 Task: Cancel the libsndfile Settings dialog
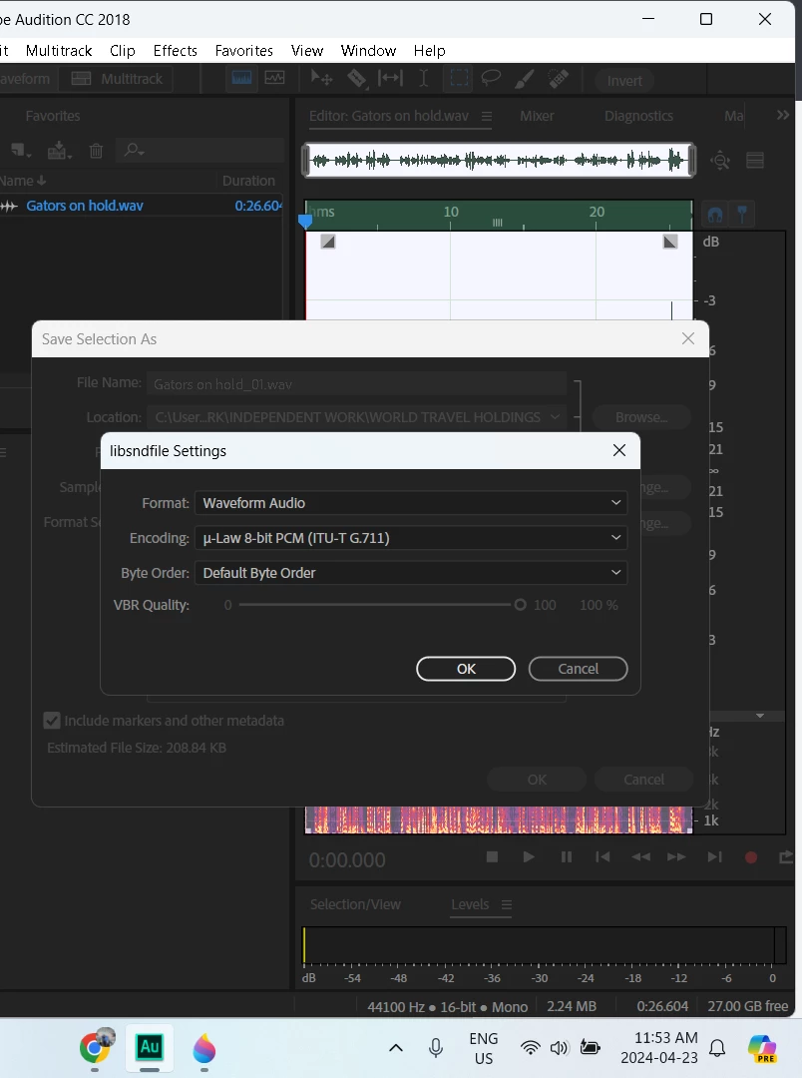coord(578,668)
